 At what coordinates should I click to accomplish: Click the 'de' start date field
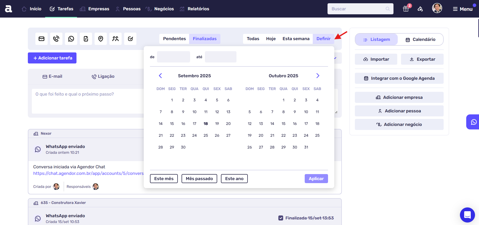pos(173,57)
